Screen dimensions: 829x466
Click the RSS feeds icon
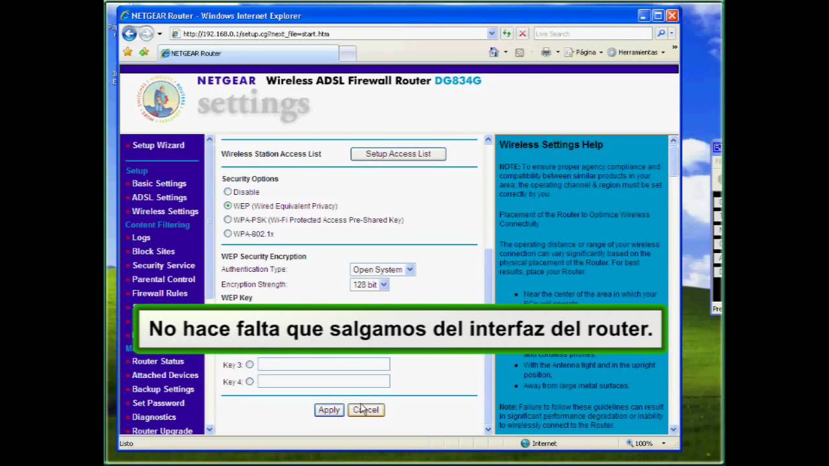pyautogui.click(x=519, y=52)
